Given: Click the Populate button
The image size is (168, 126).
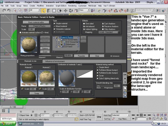Looking at the screenshot, I should pos(81,56).
